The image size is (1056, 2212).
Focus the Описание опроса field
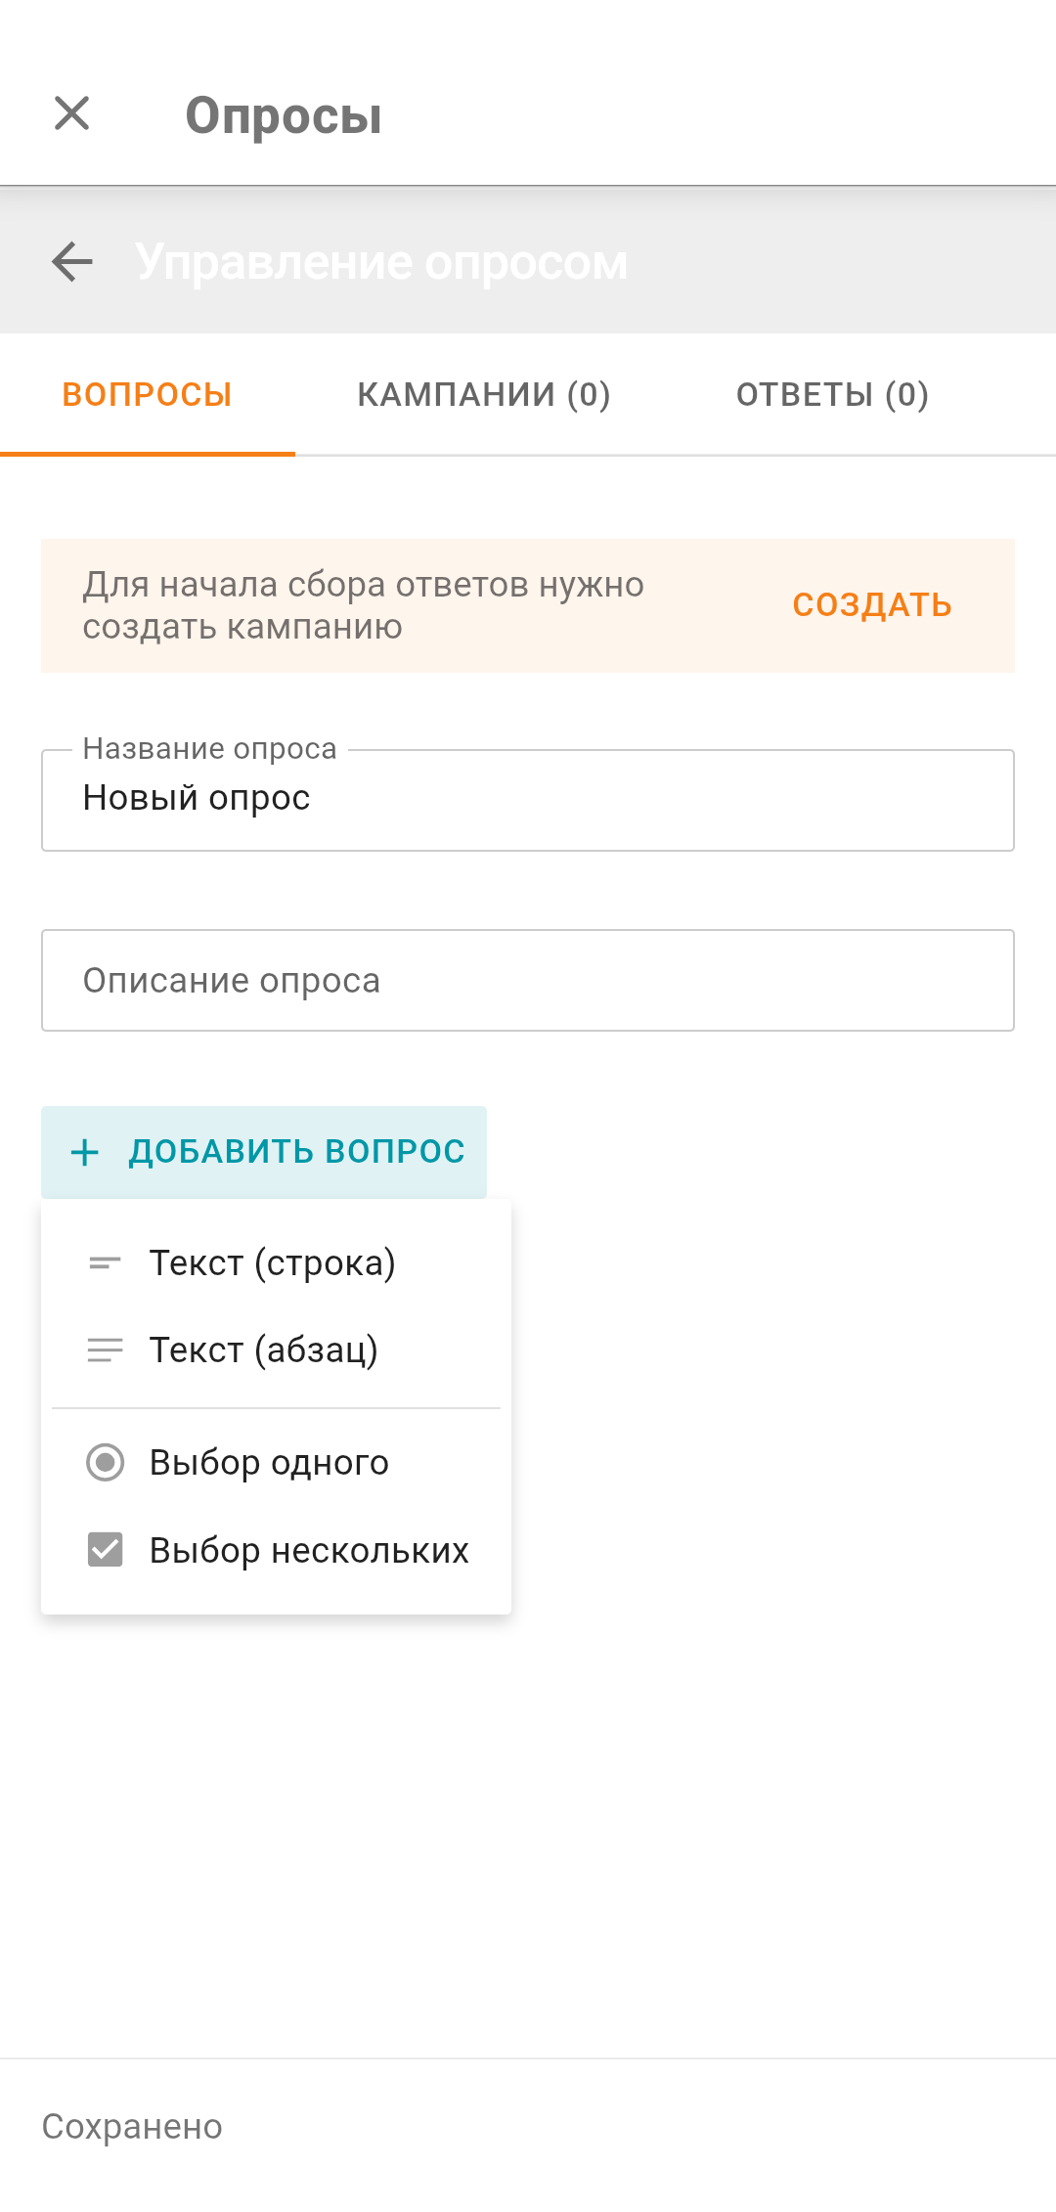click(x=528, y=981)
